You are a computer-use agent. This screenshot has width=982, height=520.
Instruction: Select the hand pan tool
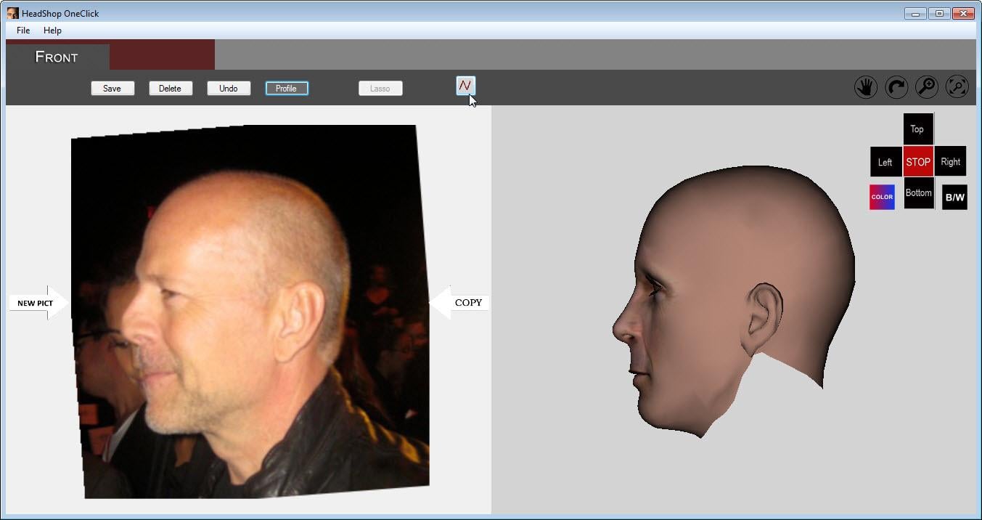pos(865,88)
